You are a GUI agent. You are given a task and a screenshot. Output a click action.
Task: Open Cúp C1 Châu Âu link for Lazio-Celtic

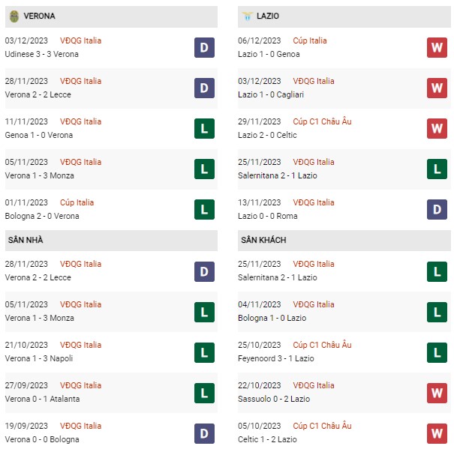click(x=322, y=121)
